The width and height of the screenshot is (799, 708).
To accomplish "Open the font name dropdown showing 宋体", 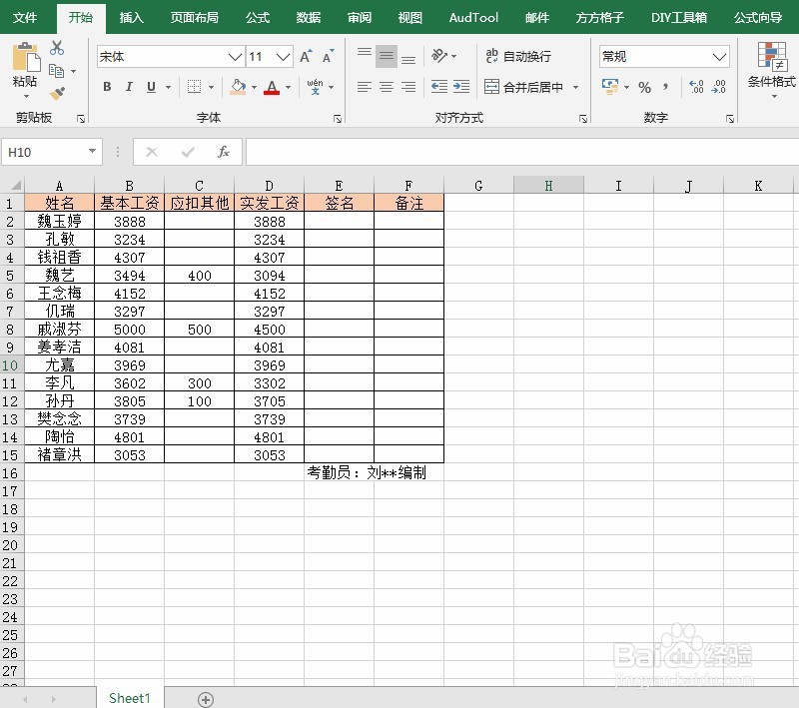I will [x=235, y=57].
